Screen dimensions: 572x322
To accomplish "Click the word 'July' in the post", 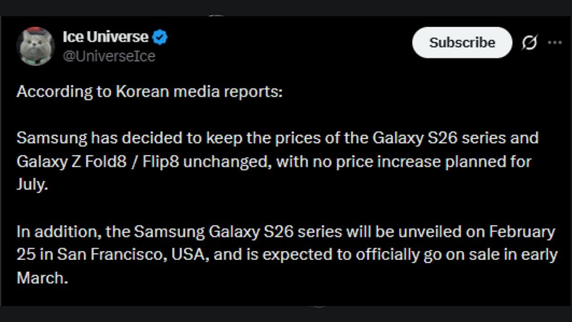I will coord(32,185).
